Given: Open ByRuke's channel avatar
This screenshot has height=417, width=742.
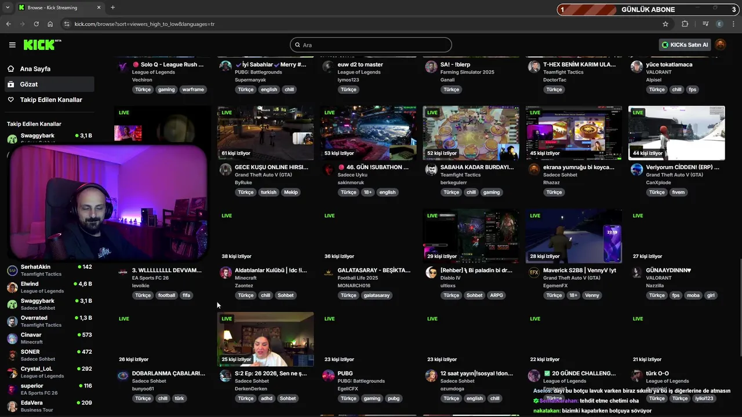Looking at the screenshot, I should coord(225,169).
